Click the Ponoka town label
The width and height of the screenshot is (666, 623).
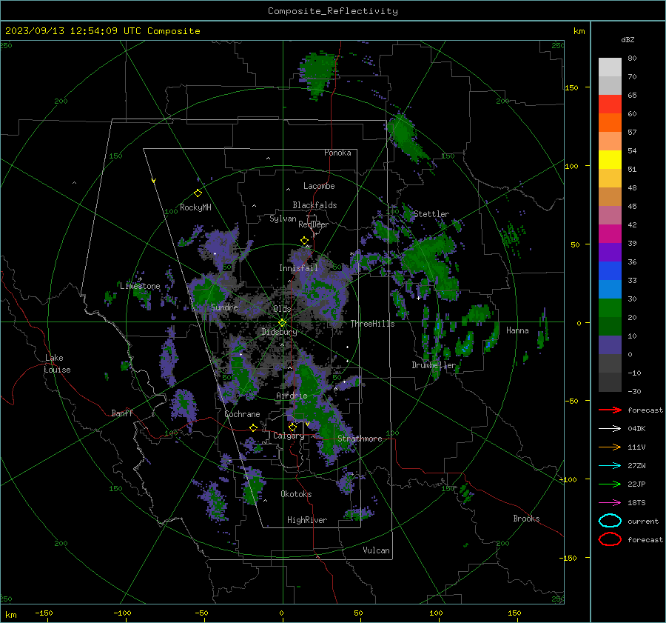[337, 153]
